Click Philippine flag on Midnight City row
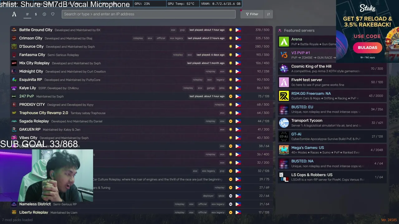The height and width of the screenshot is (224, 399). click(238, 71)
